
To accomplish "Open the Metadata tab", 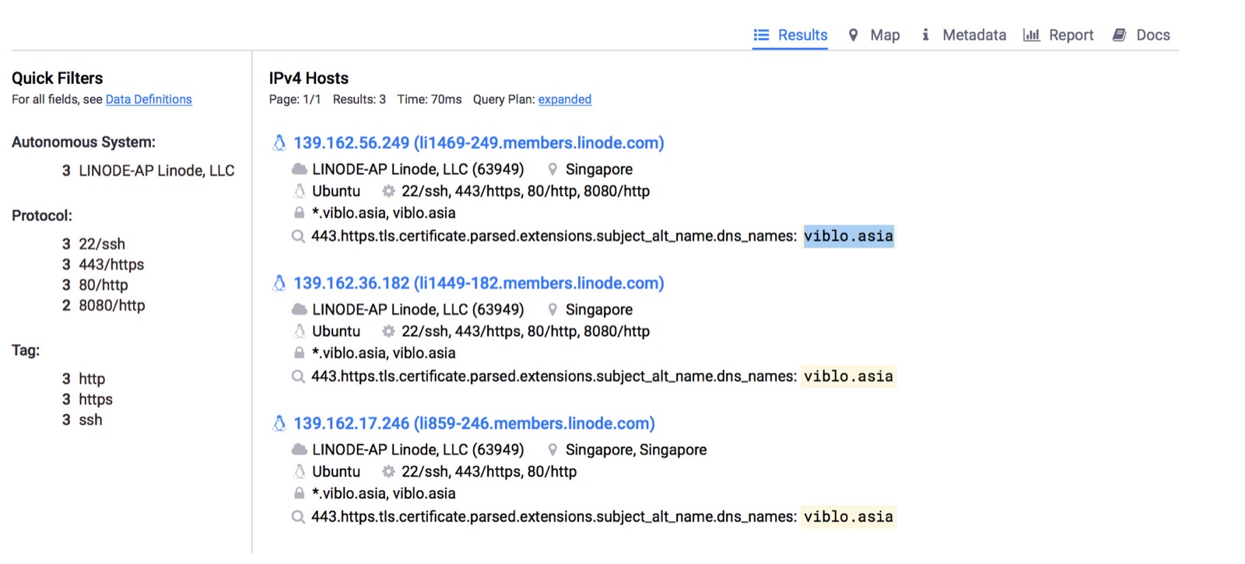I will coord(963,35).
